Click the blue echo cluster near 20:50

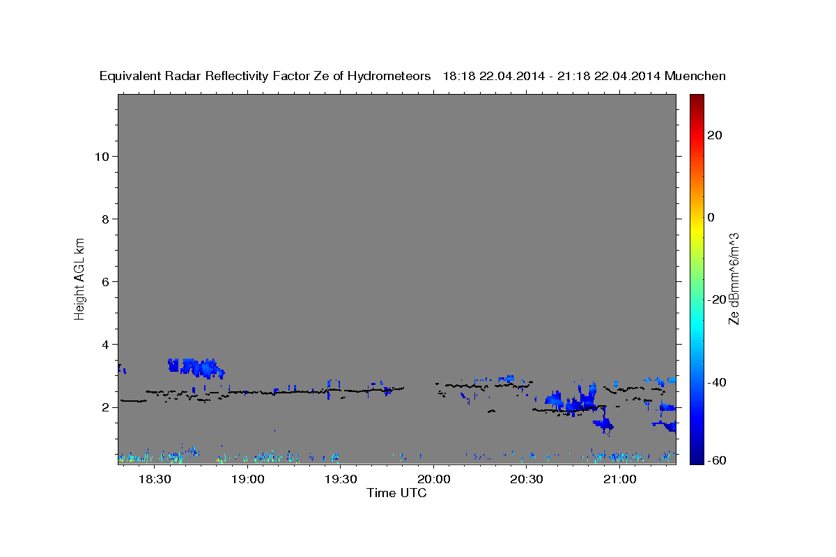coord(573,402)
